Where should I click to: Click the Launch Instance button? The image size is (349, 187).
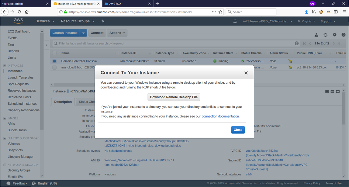coord(65,33)
